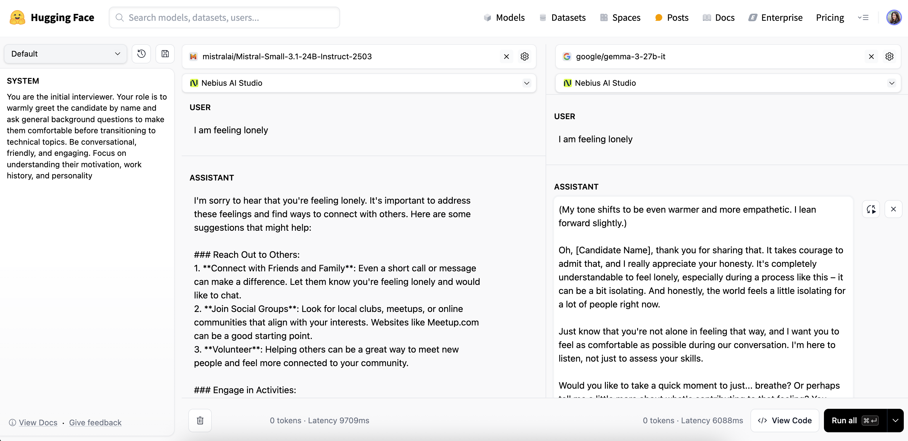
Task: Expand the Run all options arrow
Action: coord(895,420)
